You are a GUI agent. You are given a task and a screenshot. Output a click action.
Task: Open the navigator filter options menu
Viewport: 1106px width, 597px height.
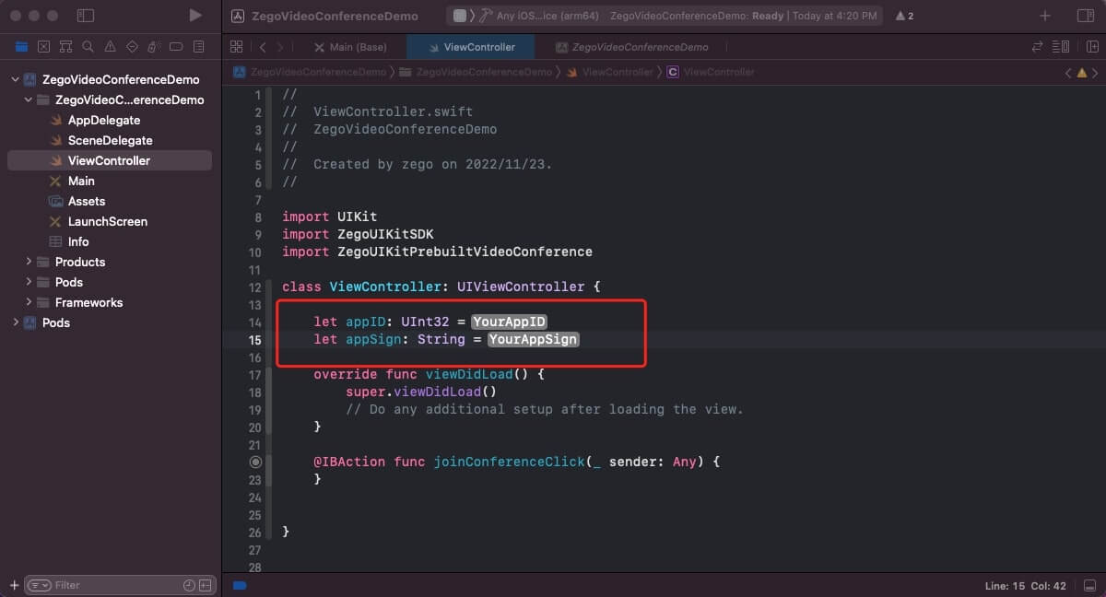click(x=39, y=585)
